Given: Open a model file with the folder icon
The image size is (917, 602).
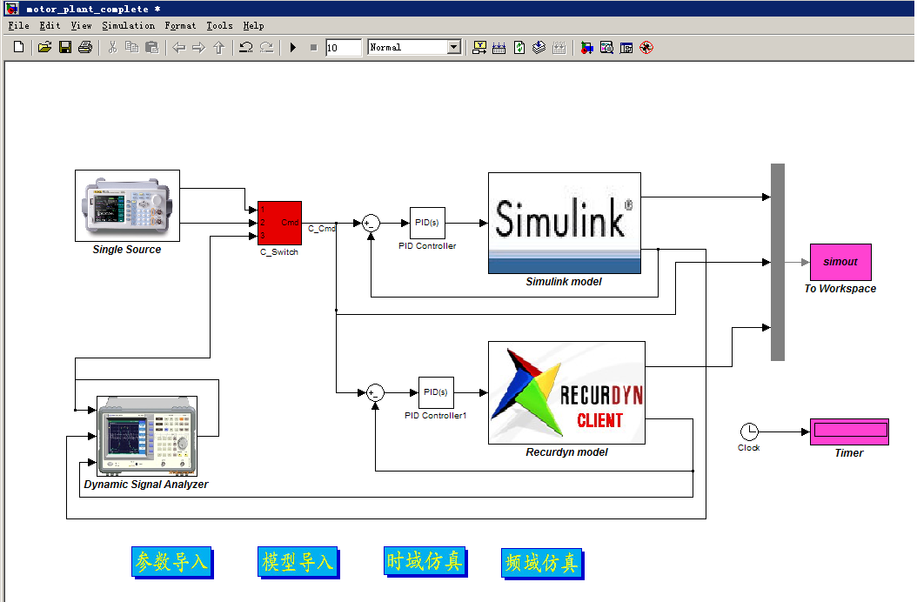Looking at the screenshot, I should click(44, 47).
